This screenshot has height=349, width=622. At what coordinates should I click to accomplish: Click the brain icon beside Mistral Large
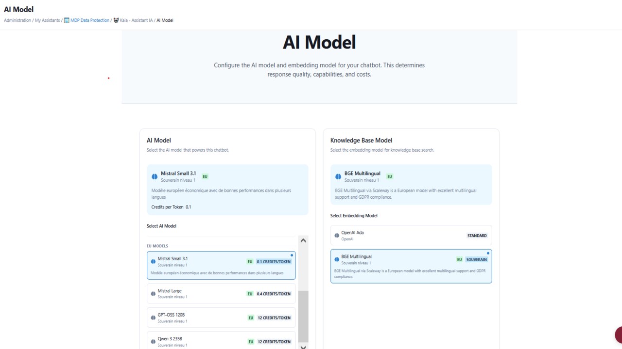(153, 294)
